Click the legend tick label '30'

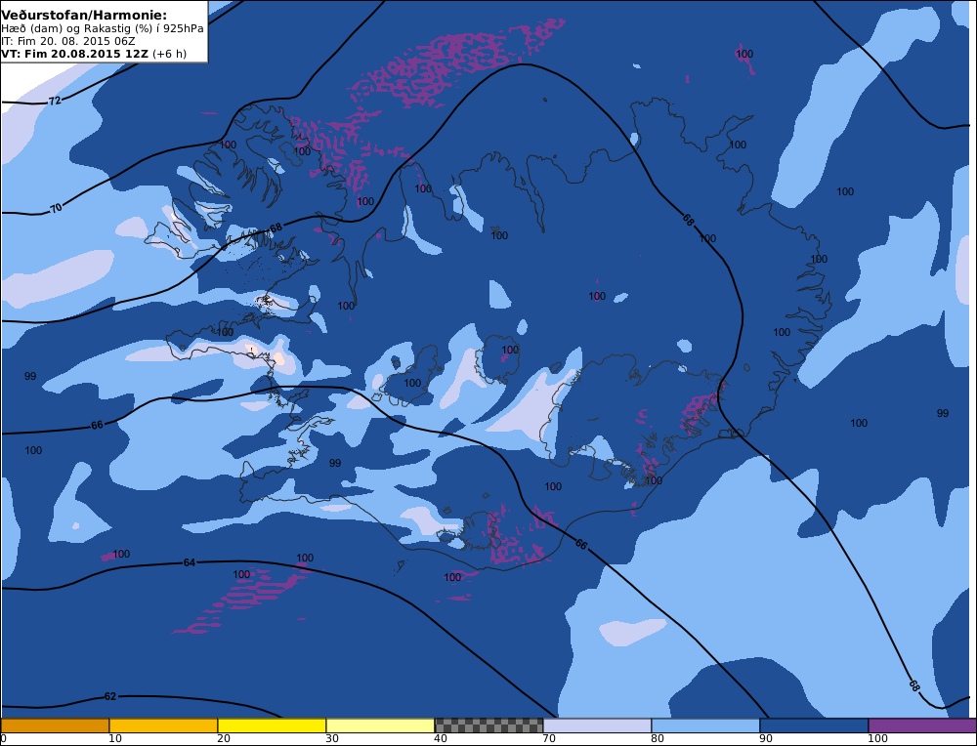coord(331,738)
